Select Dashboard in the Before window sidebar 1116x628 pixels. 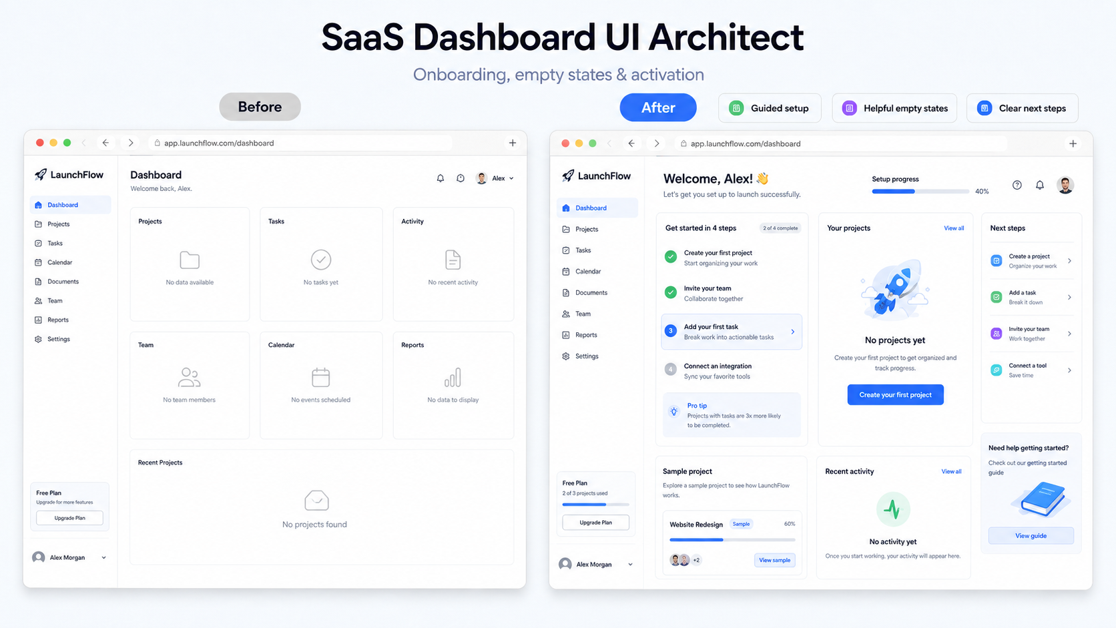(x=70, y=205)
